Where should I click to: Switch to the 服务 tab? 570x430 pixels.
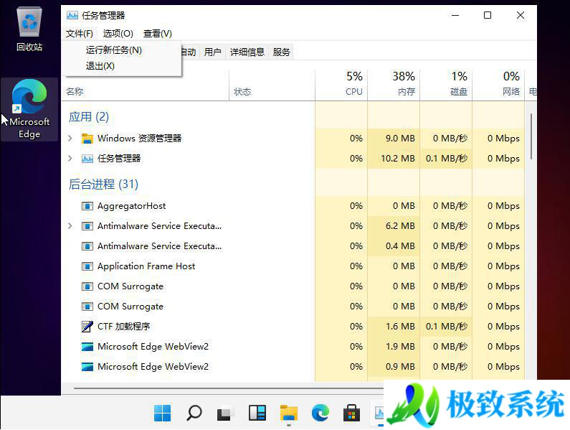281,52
